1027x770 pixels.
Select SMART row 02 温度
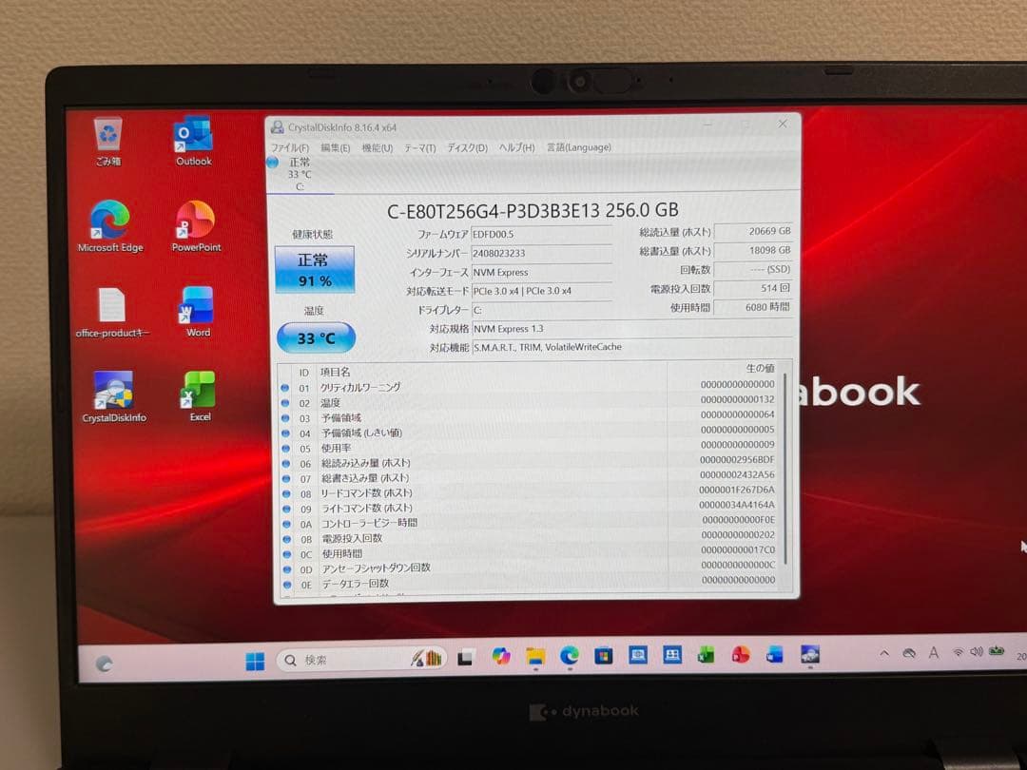point(528,402)
